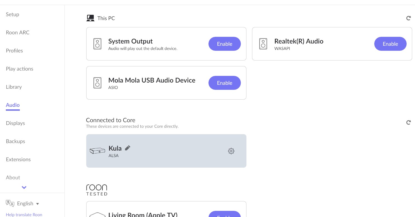Refresh the Connected to Core devices
Screen dimensions: 415x217
(408, 122)
